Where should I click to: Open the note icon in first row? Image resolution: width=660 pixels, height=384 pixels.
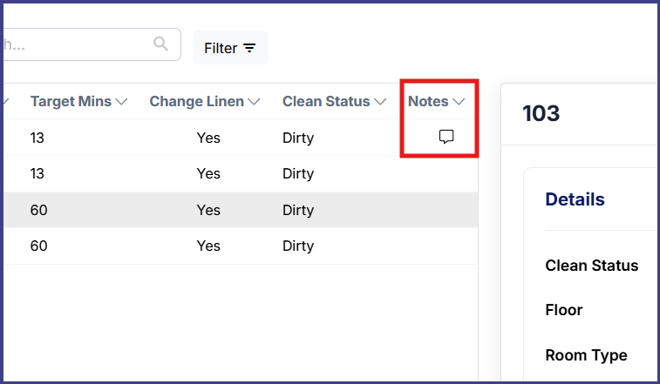[446, 137]
